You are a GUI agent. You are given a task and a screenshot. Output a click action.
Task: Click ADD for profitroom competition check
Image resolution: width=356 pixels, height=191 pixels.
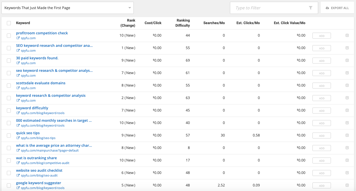tap(322, 36)
